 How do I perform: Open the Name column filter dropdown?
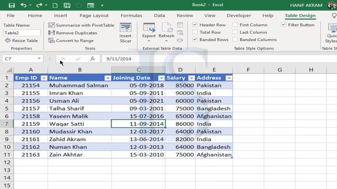107,78
